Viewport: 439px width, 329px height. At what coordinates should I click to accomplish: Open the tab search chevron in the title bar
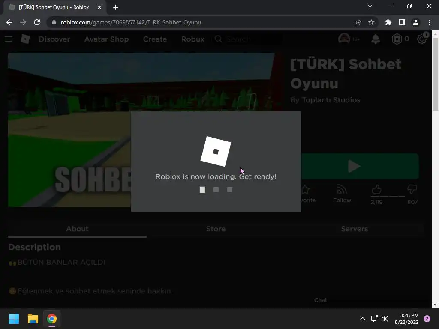pyautogui.click(x=370, y=6)
